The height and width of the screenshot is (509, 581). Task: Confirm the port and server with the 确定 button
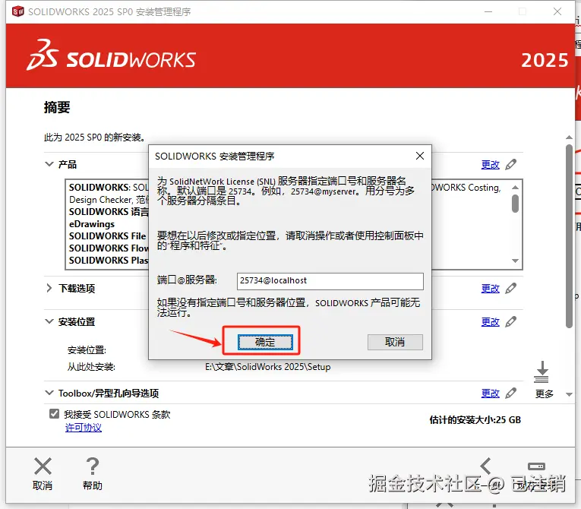point(265,342)
